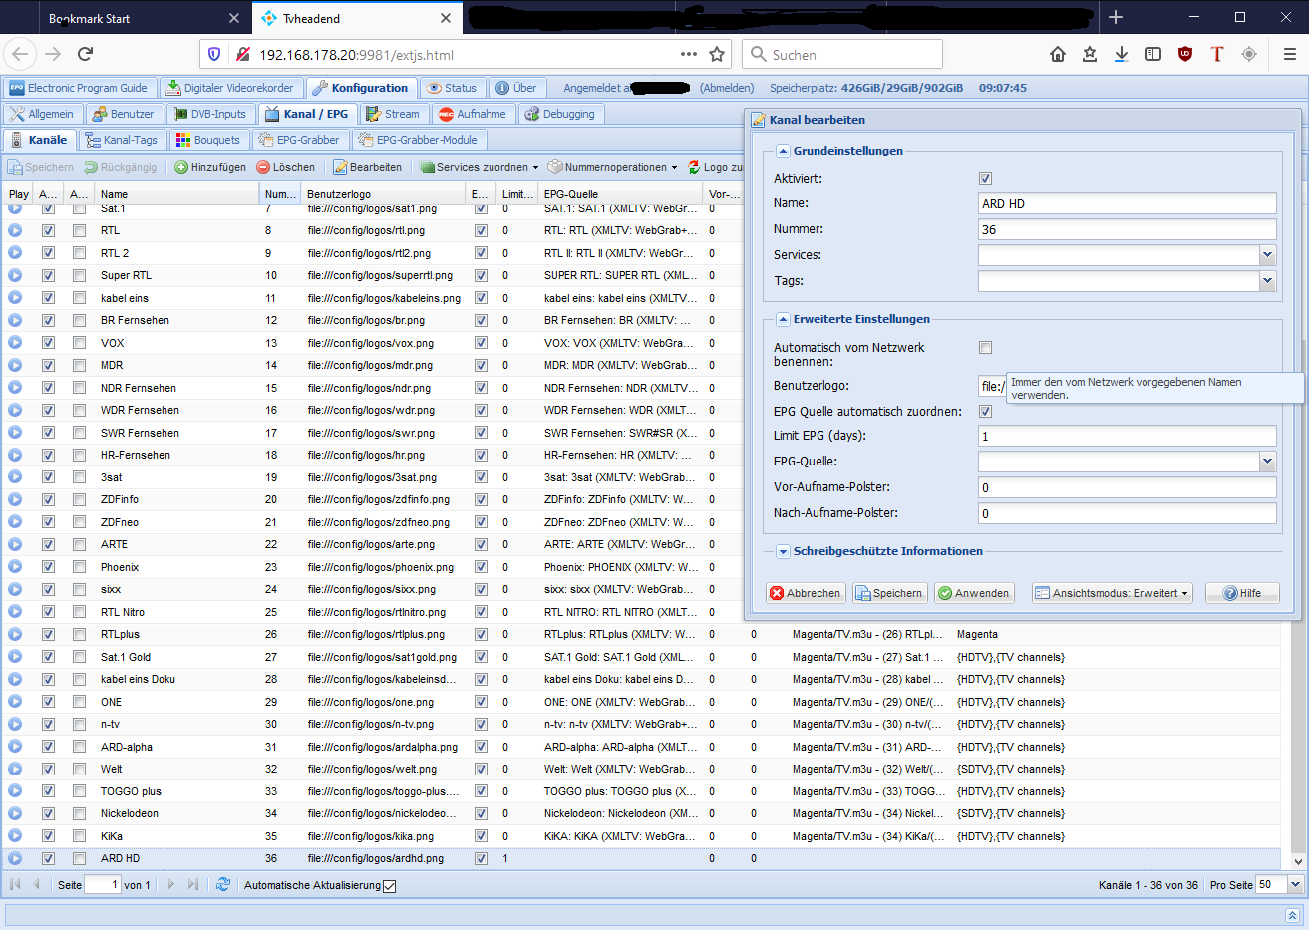
Task: Click Speichern button in dialog
Action: coord(889,593)
